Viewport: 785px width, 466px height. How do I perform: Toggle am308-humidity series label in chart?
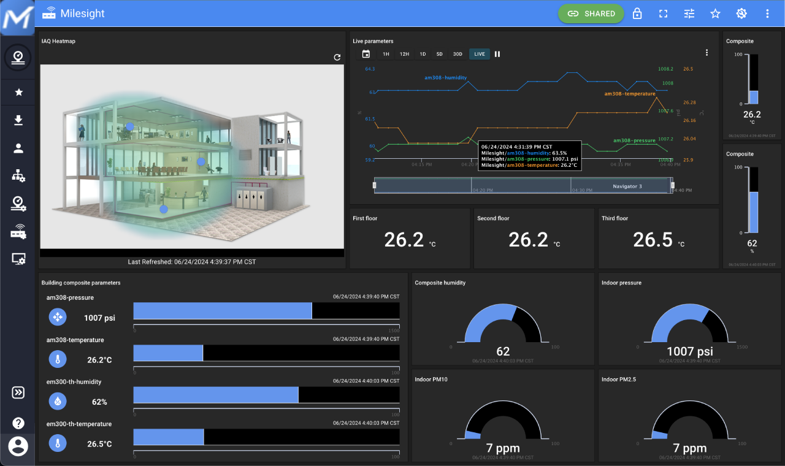tap(445, 78)
